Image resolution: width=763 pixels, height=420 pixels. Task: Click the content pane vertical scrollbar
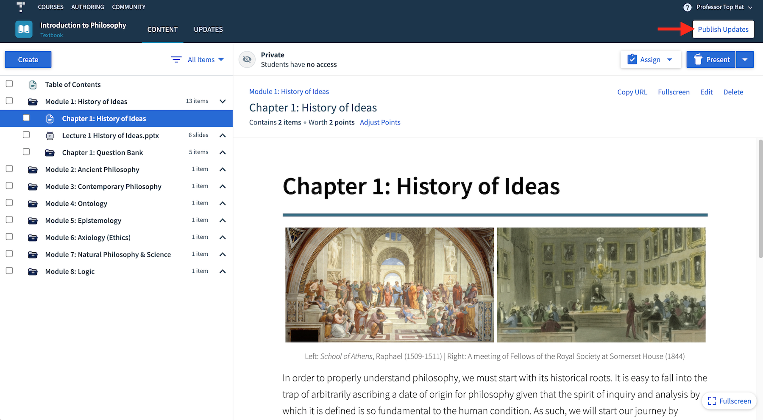coord(760,198)
